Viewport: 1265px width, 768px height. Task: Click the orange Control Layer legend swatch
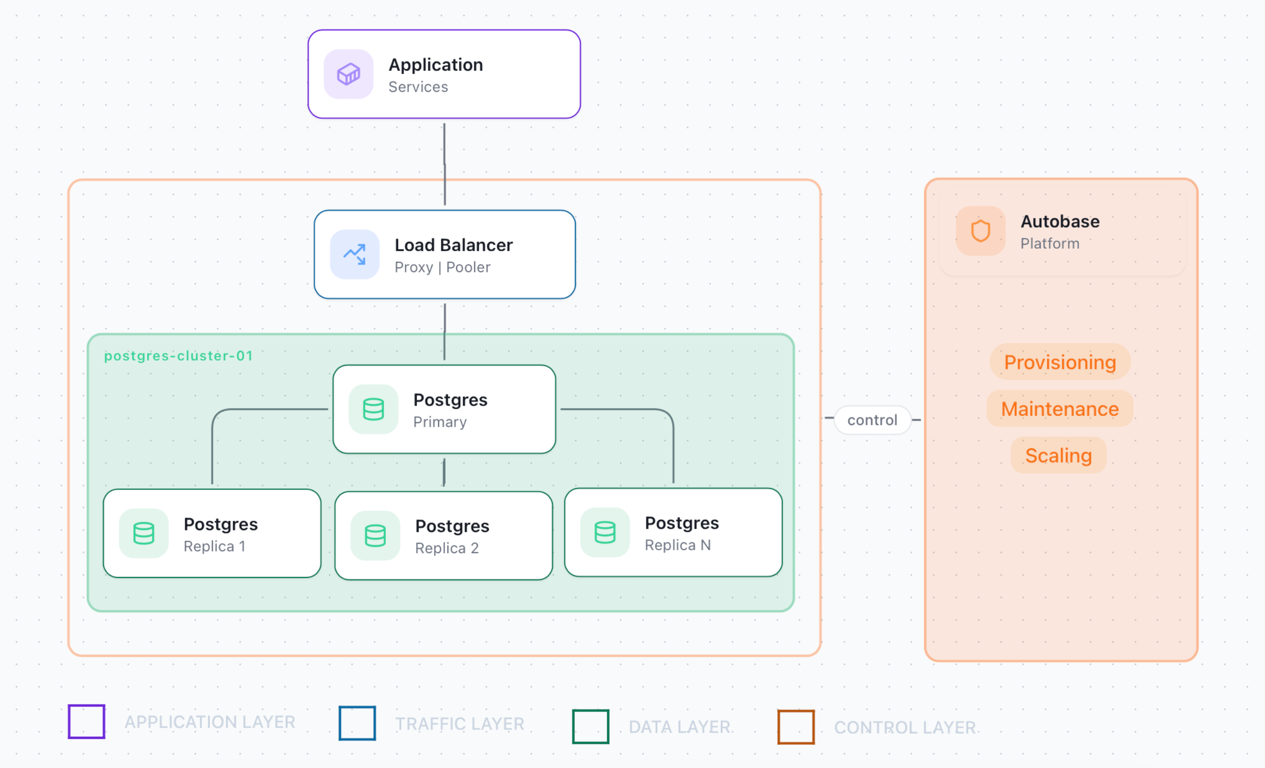pos(796,727)
